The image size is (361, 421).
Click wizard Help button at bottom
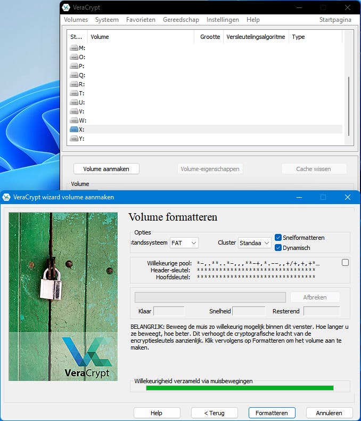[x=157, y=413]
